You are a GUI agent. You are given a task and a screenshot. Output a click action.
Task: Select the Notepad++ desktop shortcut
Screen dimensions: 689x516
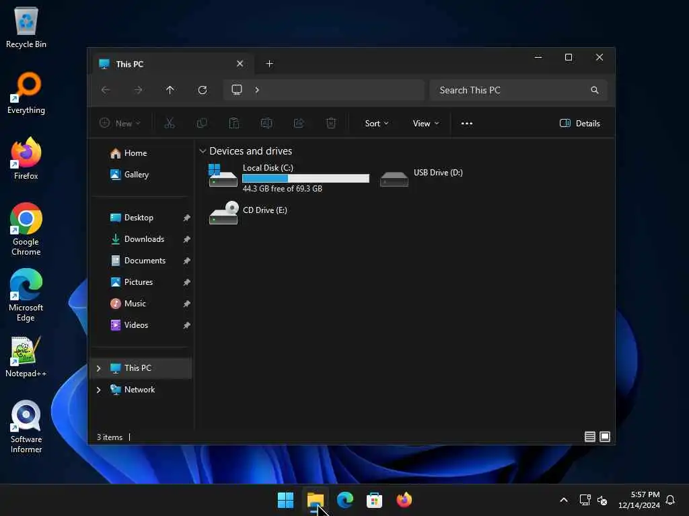(26, 357)
